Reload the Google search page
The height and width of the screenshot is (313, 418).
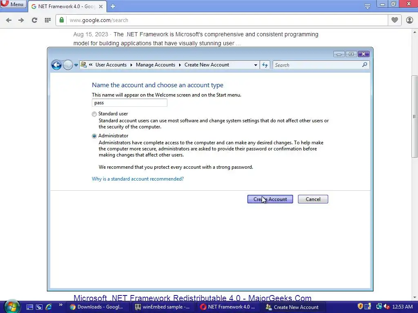34,20
